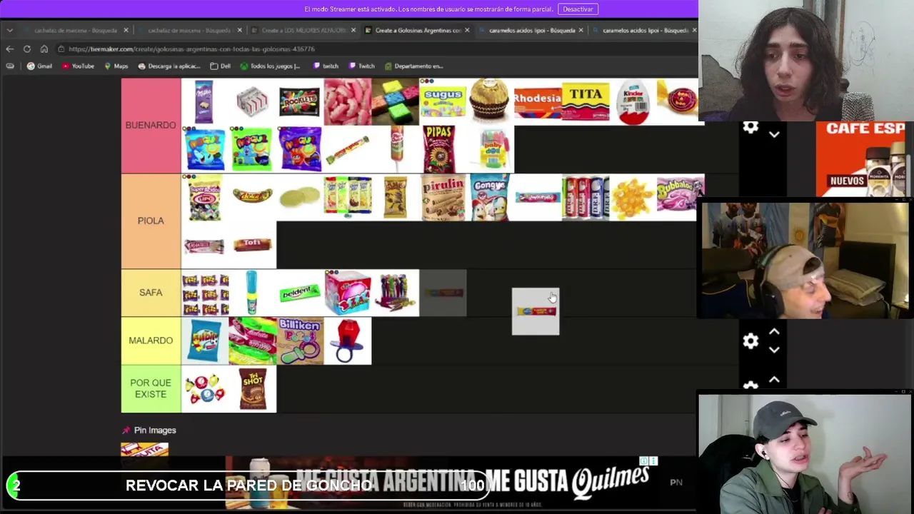Open the gear settings for the MALARDO row
914x514 pixels.
coord(750,341)
